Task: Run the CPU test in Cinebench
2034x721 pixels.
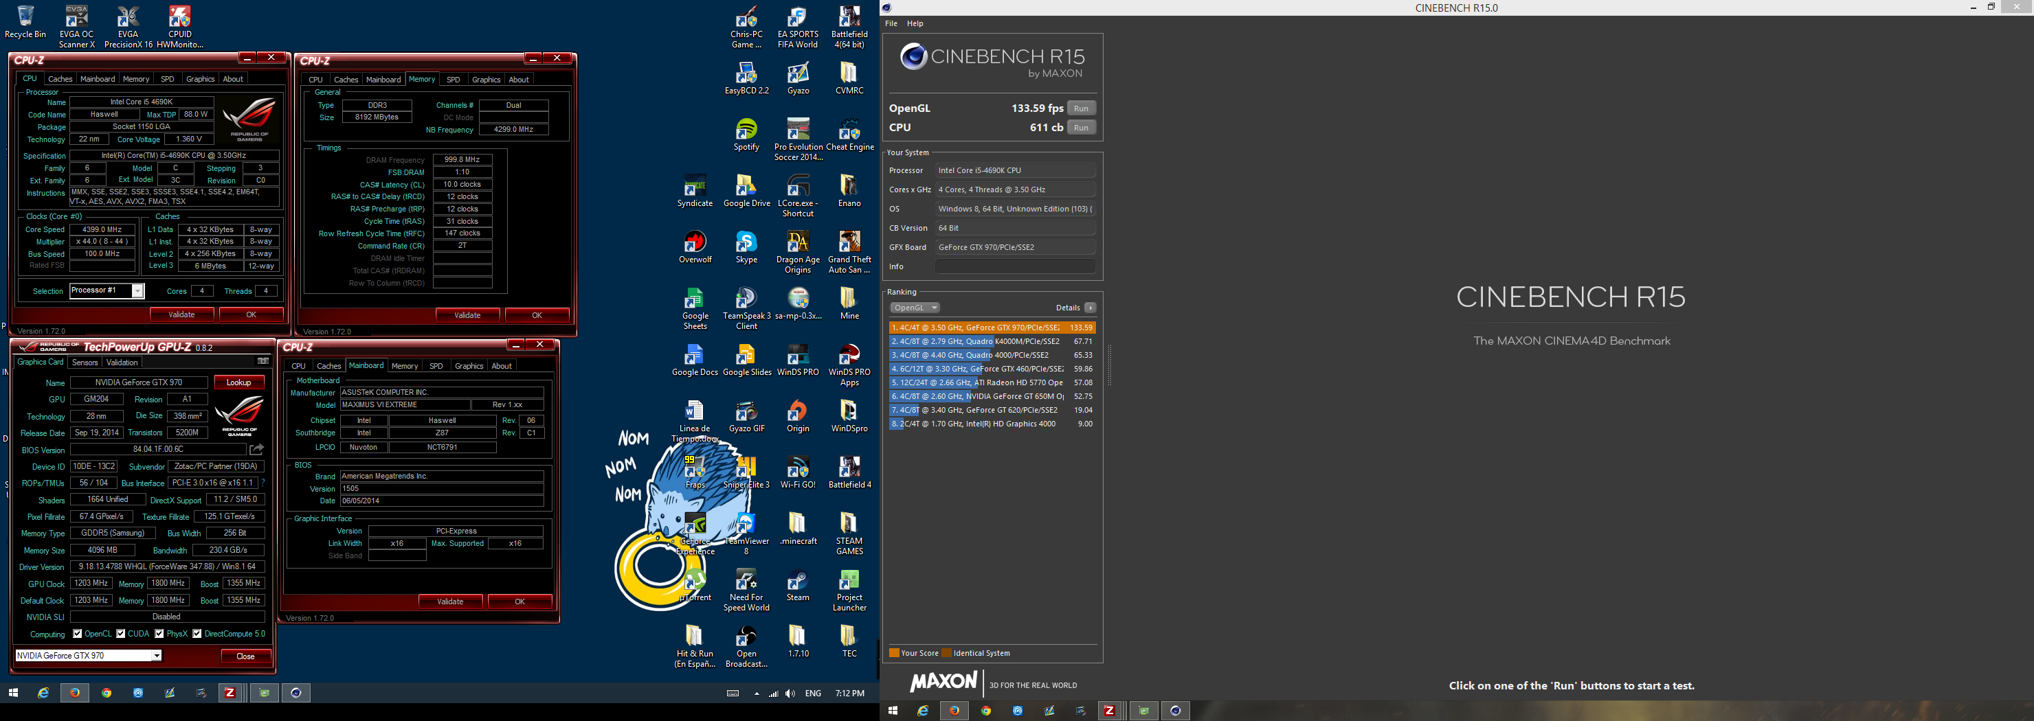Action: tap(1081, 128)
